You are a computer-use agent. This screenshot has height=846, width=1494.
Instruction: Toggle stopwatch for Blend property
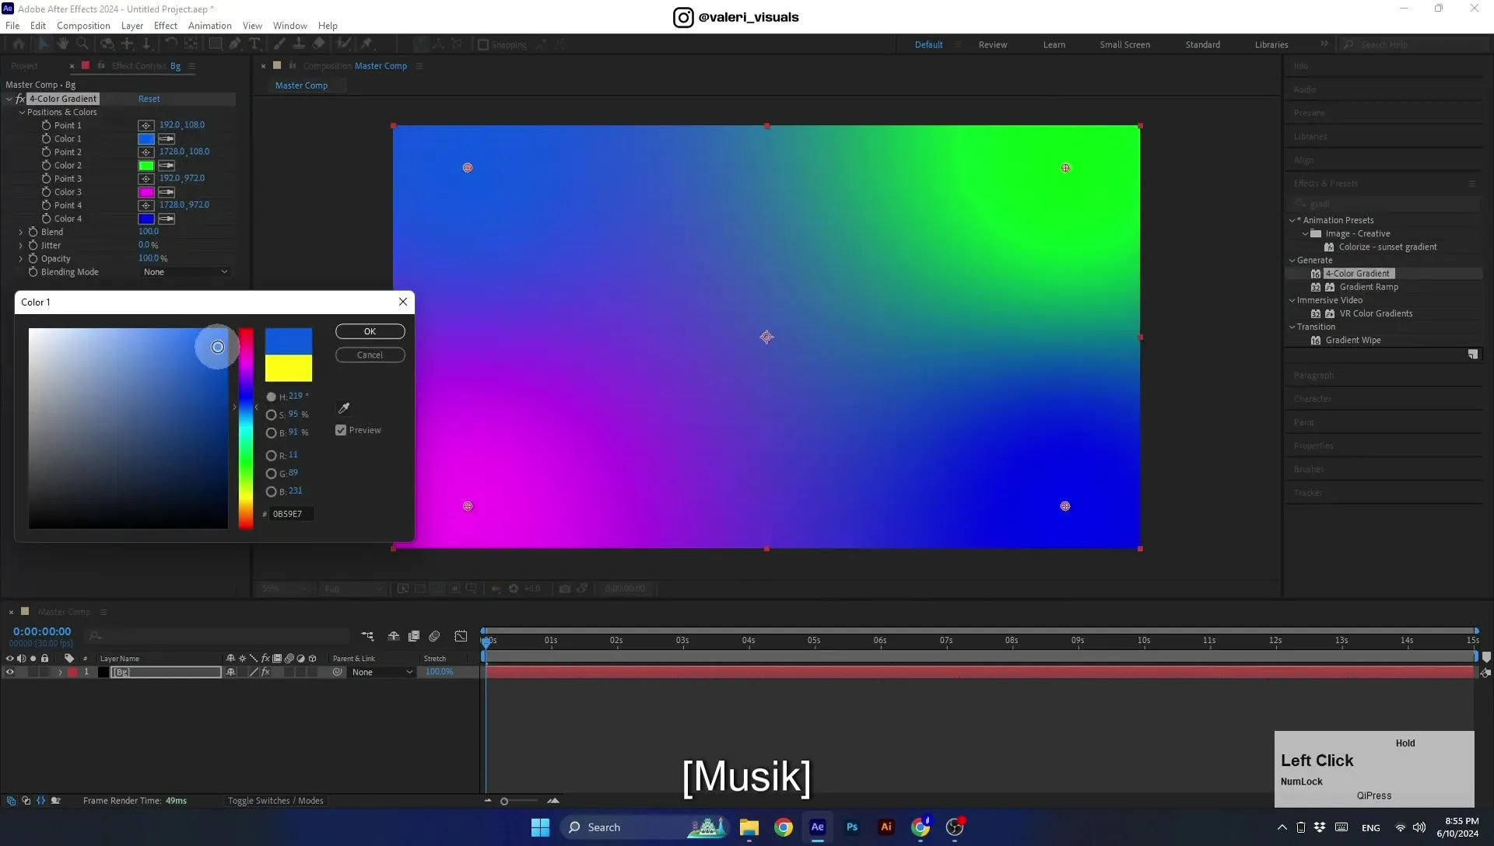point(33,232)
